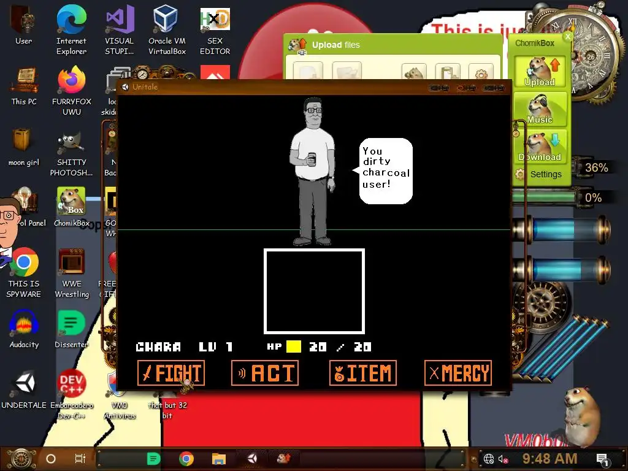This screenshot has width=628, height=471.
Task: Open Internet Explorer (Edge) desktop icon
Action: point(71,30)
